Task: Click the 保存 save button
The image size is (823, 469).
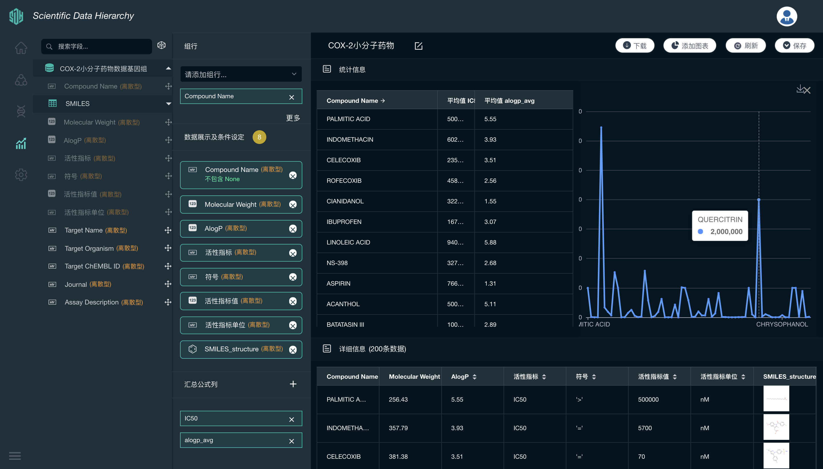Action: (795, 46)
